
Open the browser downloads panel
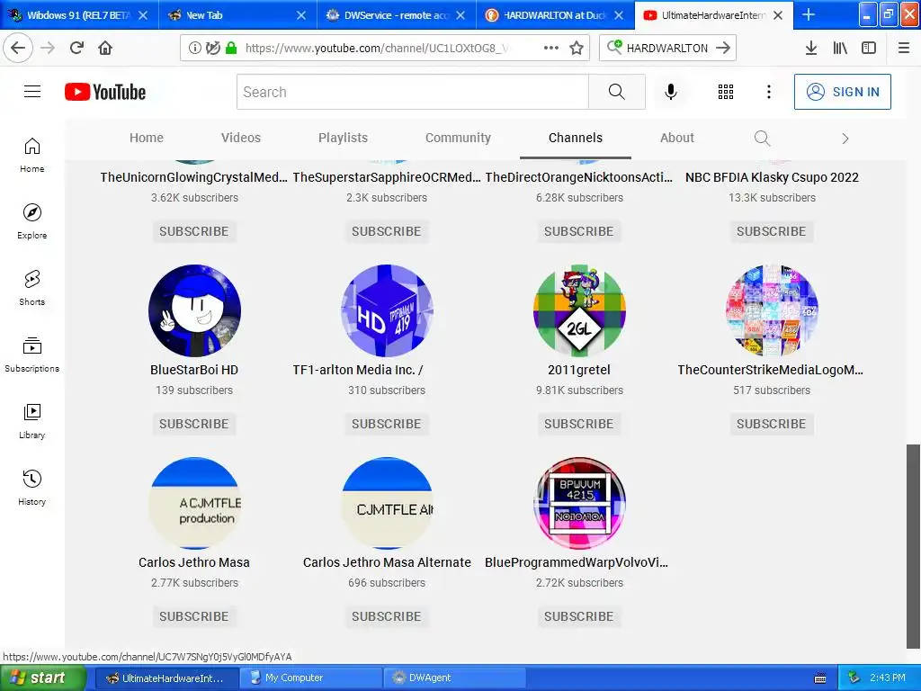(x=811, y=48)
